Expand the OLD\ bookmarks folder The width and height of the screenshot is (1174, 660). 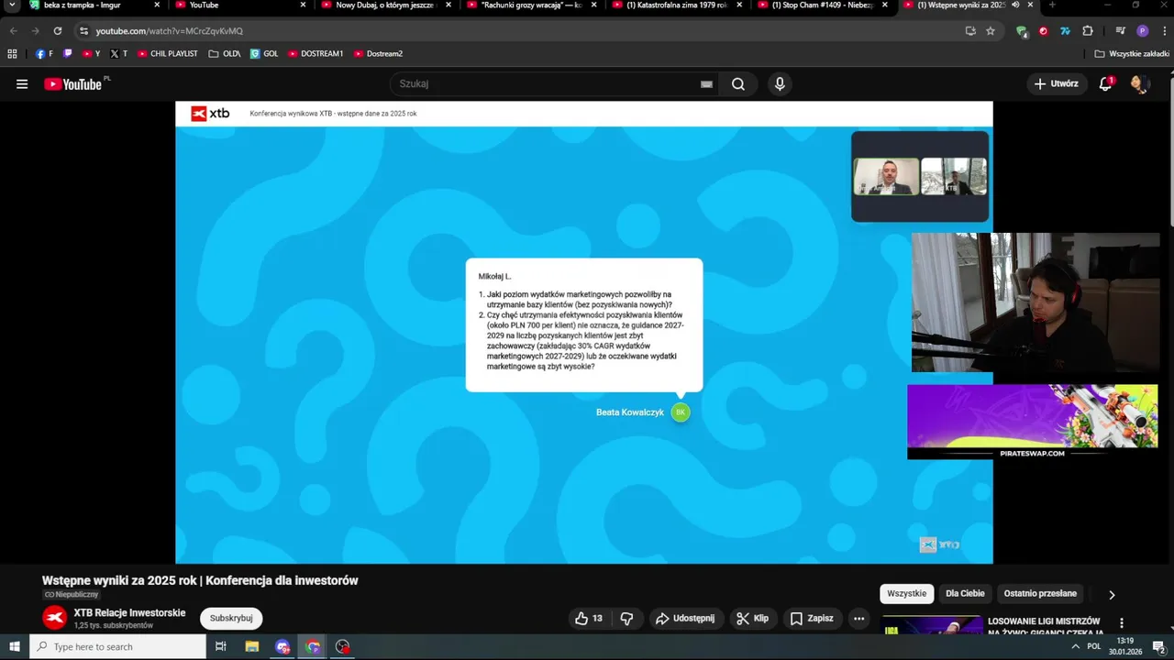coord(225,54)
